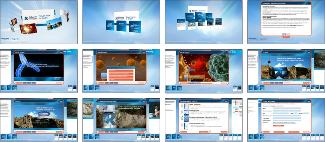The height and width of the screenshot is (142, 325).
Task: Click Play on the blue antibody MOA Video screen
Action: click(x=24, y=83)
